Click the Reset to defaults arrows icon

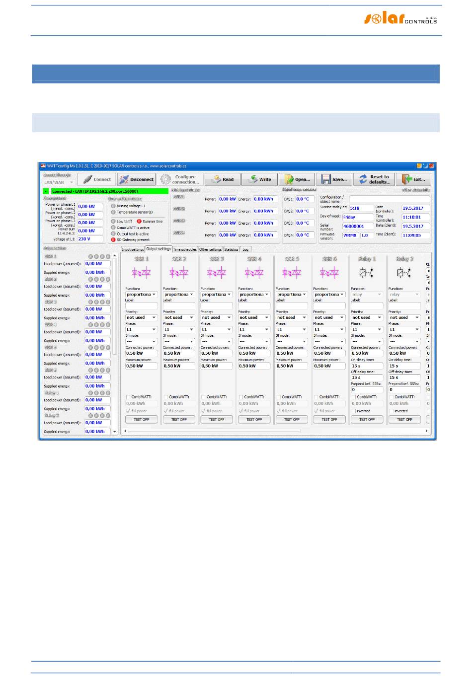tap(363, 179)
